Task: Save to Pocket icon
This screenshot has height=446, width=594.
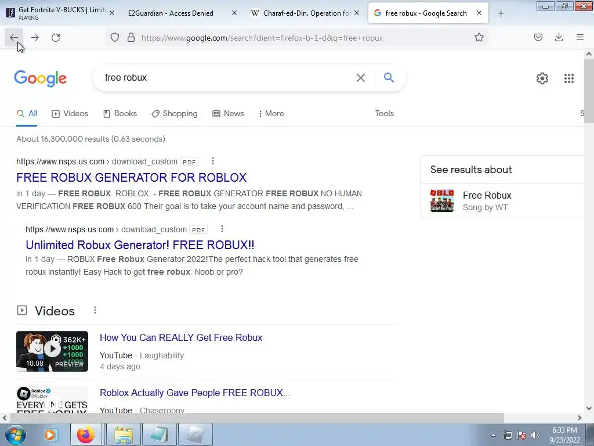Action: (x=538, y=37)
